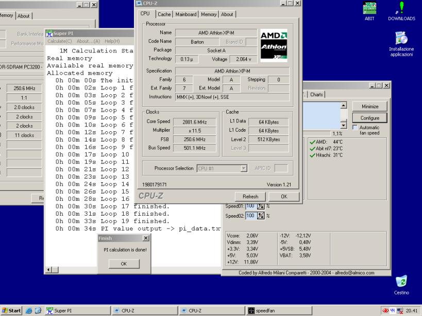Viewport: 422px width, 316px height.
Task: Open the Start menu
Action: [11, 311]
